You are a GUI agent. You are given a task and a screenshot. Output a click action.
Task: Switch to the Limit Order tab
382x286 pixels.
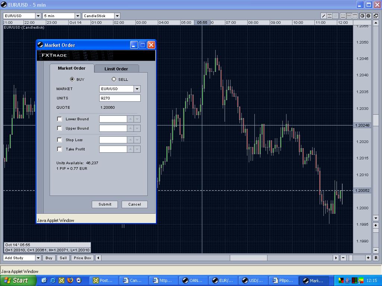(116, 69)
